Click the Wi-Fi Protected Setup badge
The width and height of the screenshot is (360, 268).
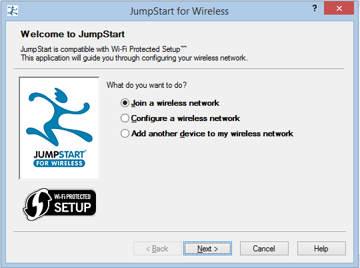(60, 204)
